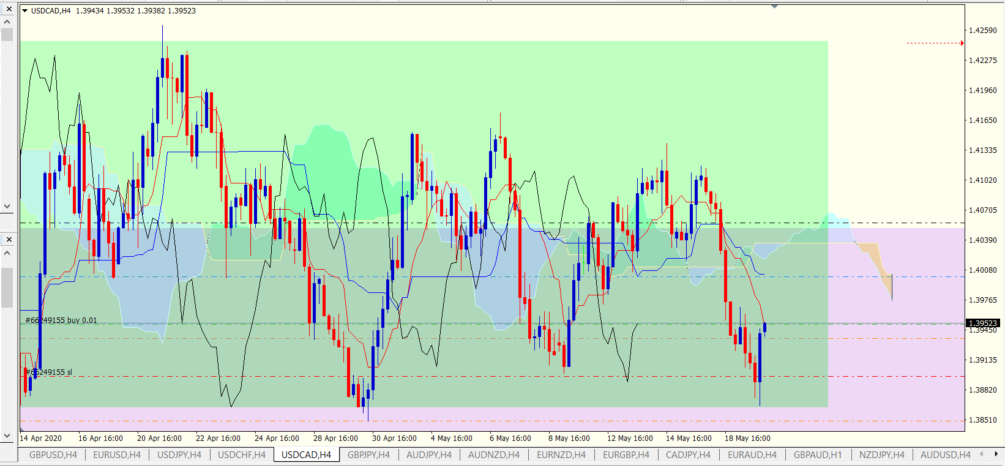
Task: Open the EURUSD,H4 chart tab
Action: [117, 455]
